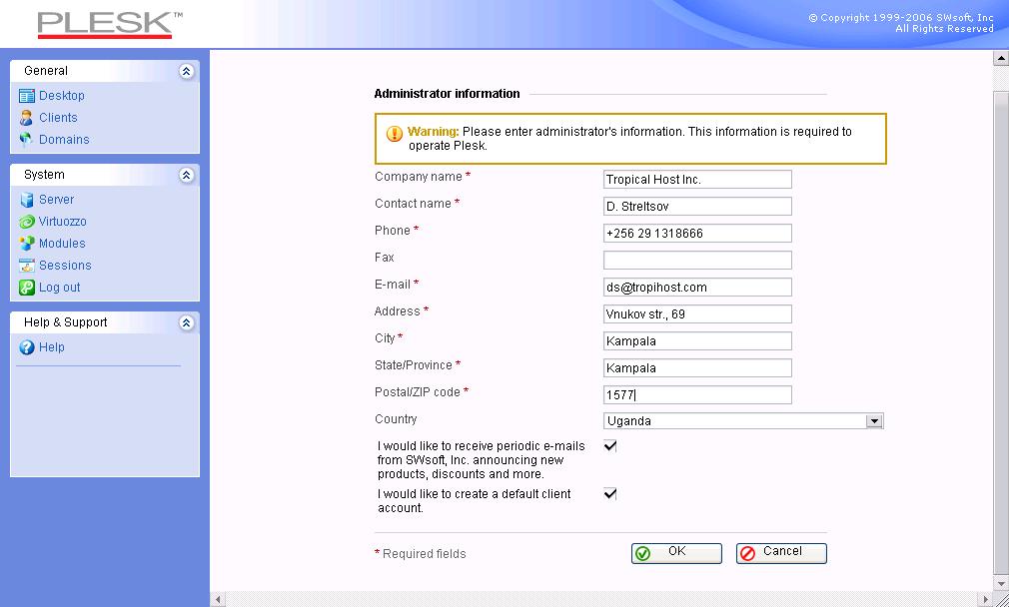Click the Virtuozzo icon
The height and width of the screenshot is (607, 1009).
tap(27, 222)
